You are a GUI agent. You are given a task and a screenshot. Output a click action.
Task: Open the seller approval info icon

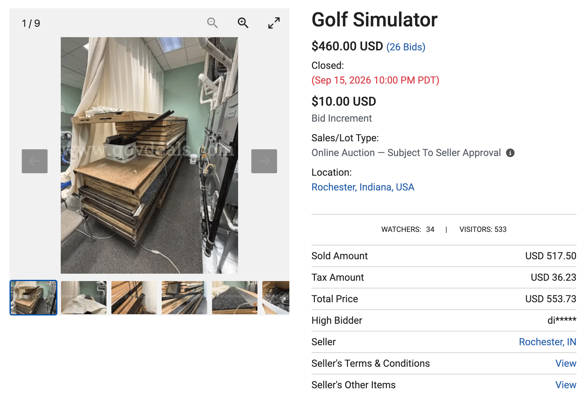(510, 153)
